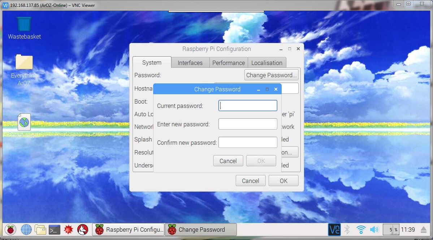Click the clock showing 11:39
The width and height of the screenshot is (433, 240).
pyautogui.click(x=408, y=230)
